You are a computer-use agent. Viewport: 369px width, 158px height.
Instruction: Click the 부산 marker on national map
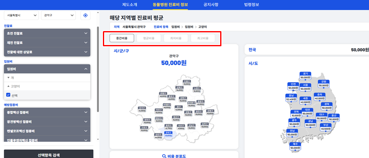click(326, 127)
